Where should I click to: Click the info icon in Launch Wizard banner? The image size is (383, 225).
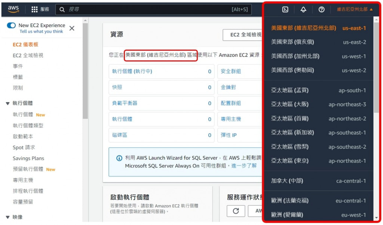119,158
